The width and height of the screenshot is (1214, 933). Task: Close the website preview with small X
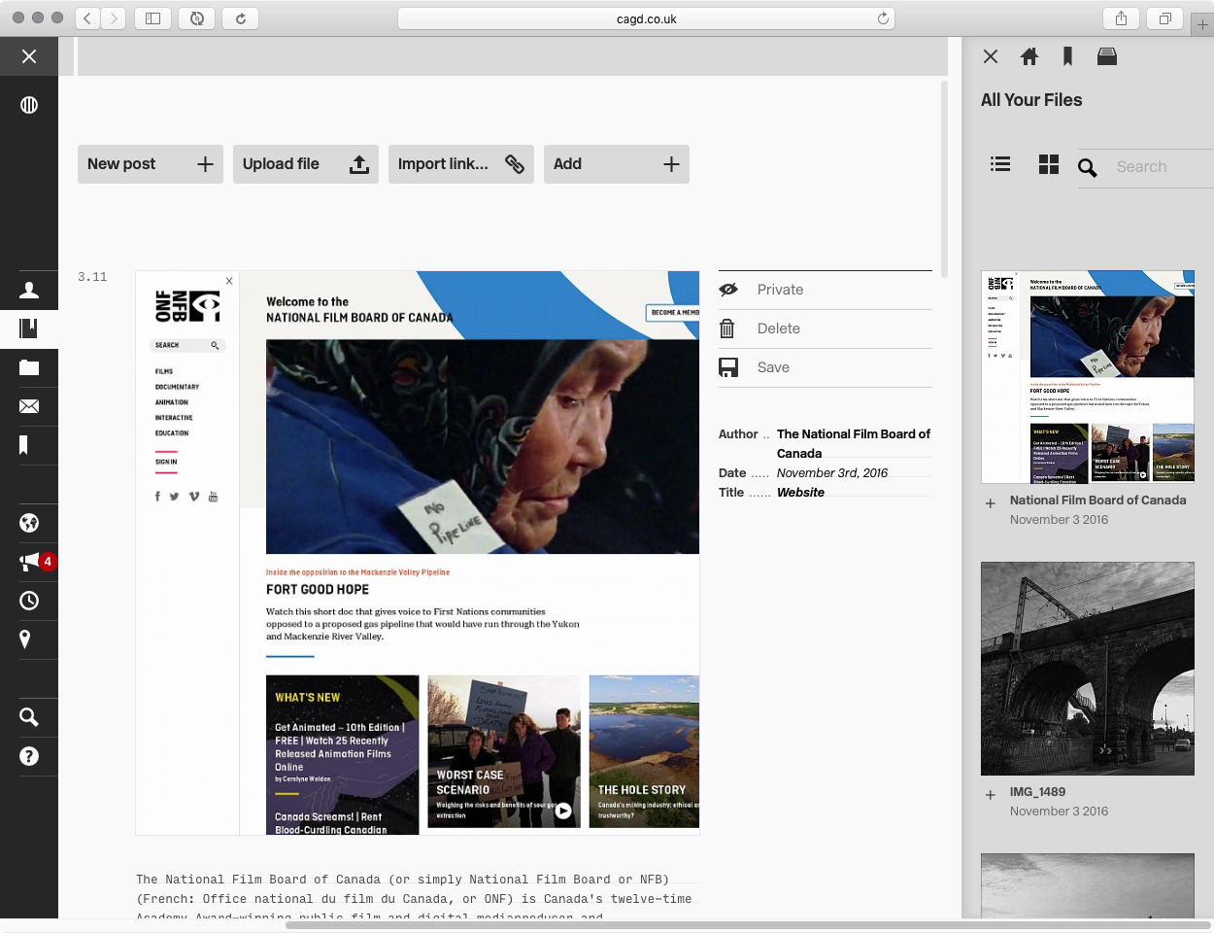tap(229, 281)
